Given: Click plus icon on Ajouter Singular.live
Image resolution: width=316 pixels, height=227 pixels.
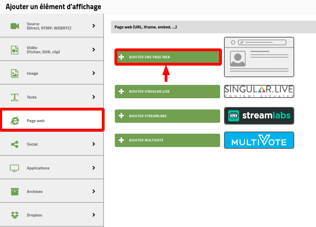Looking at the screenshot, I should click(x=121, y=92).
